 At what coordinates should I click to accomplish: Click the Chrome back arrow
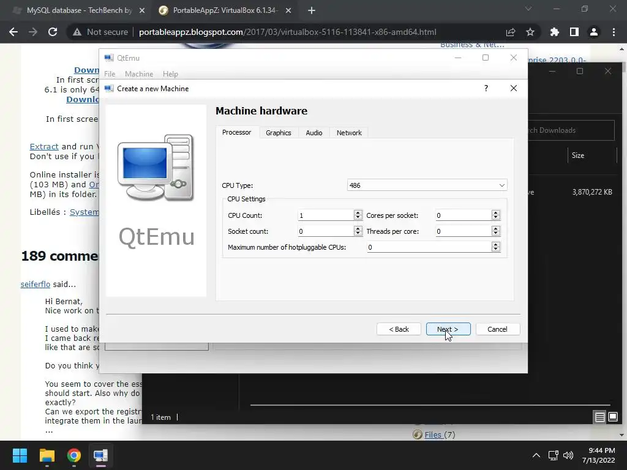tap(13, 32)
